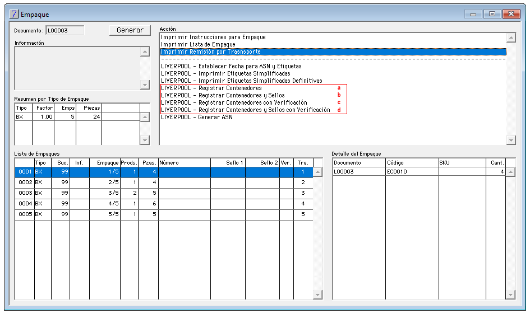Click Resumen por Tipo scroll down arrow
This screenshot has height=314, width=530.
145,140
